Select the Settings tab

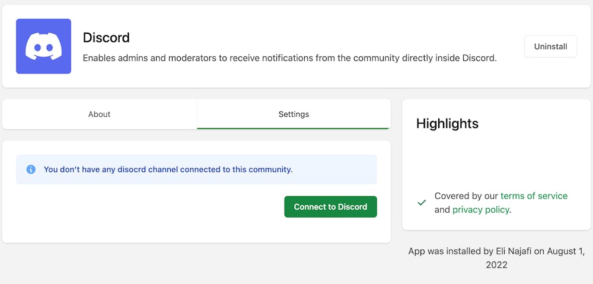click(294, 114)
